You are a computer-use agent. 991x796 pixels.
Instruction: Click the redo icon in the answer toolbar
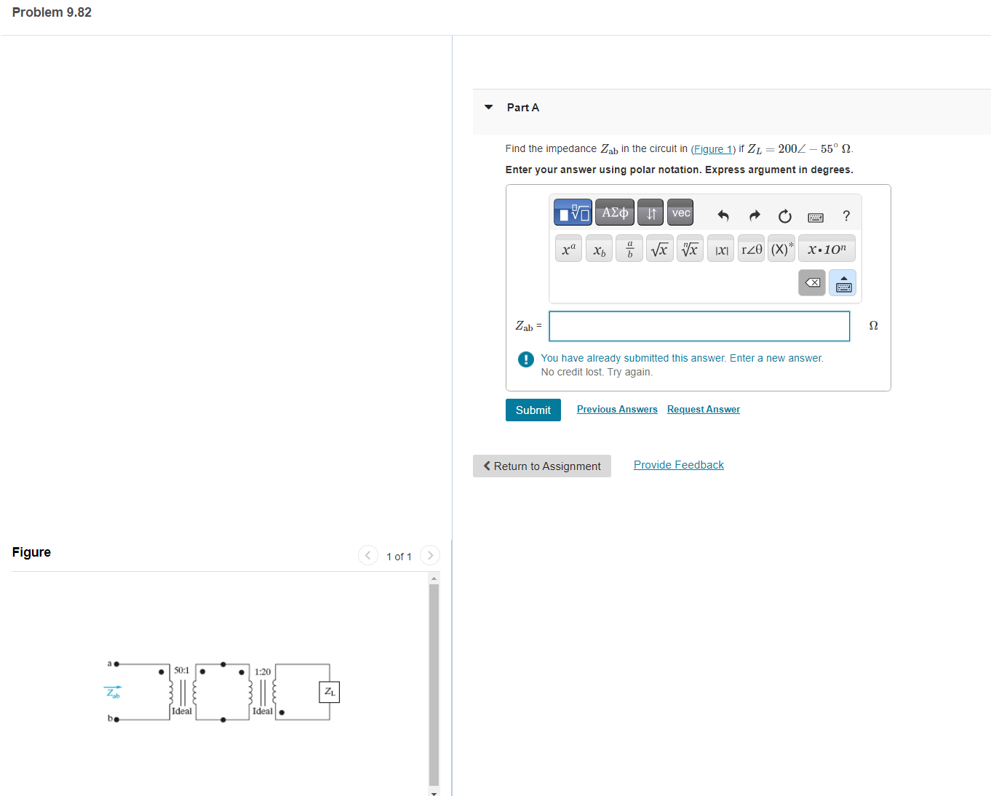tap(755, 215)
